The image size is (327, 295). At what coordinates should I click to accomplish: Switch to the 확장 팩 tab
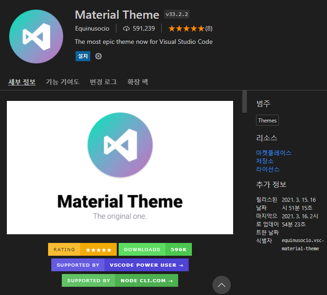[138, 82]
